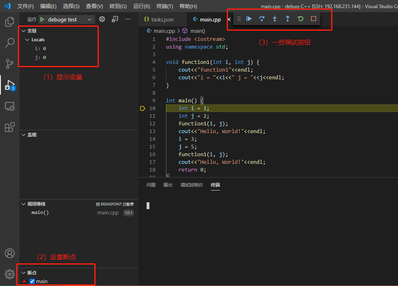This screenshot has width=398, height=286.
Task: Collapse the 变量 section
Action: coord(23,31)
